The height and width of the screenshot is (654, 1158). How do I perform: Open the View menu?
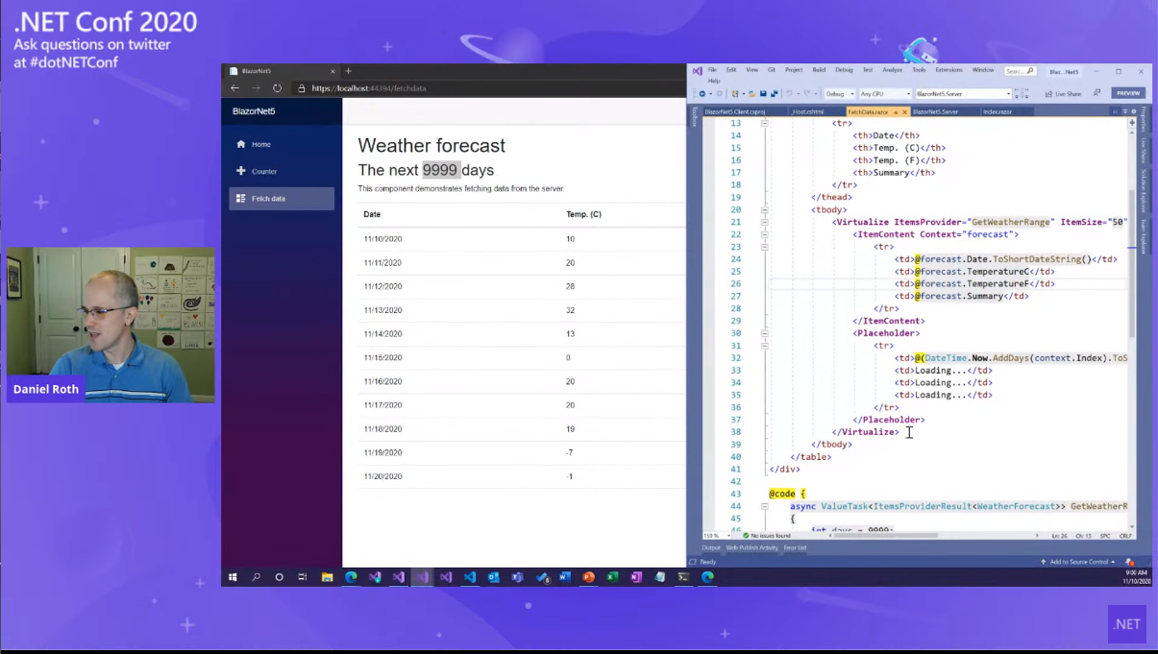click(752, 70)
